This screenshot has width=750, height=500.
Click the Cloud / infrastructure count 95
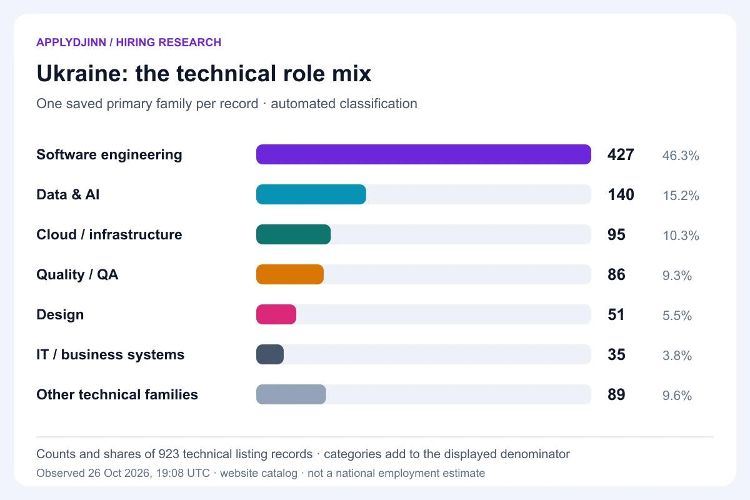616,234
